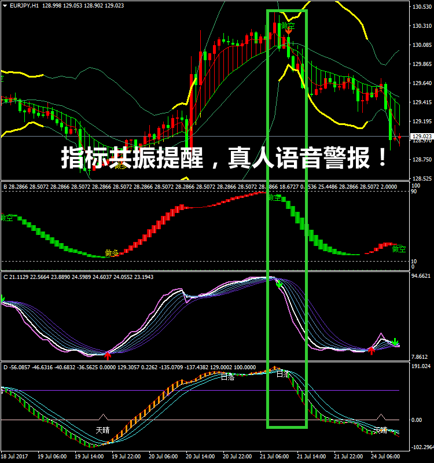Image resolution: width=434 pixels, height=463 pixels.
Task: Click the rightmost red up arrow in panel C
Action: pyautogui.click(x=372, y=350)
